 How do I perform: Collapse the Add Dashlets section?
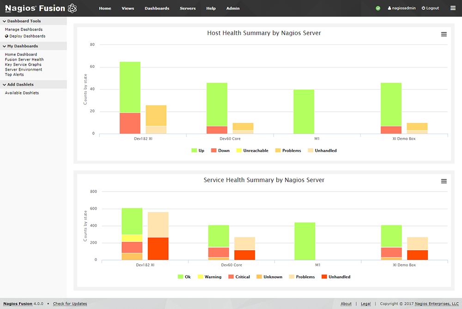tap(4, 85)
